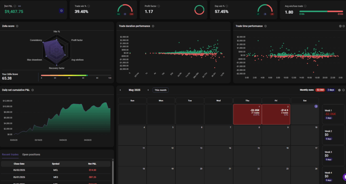Screen dimensions: 346x184
Task: Go to the previous month arrow
Action: pyautogui.click(x=120, y=90)
